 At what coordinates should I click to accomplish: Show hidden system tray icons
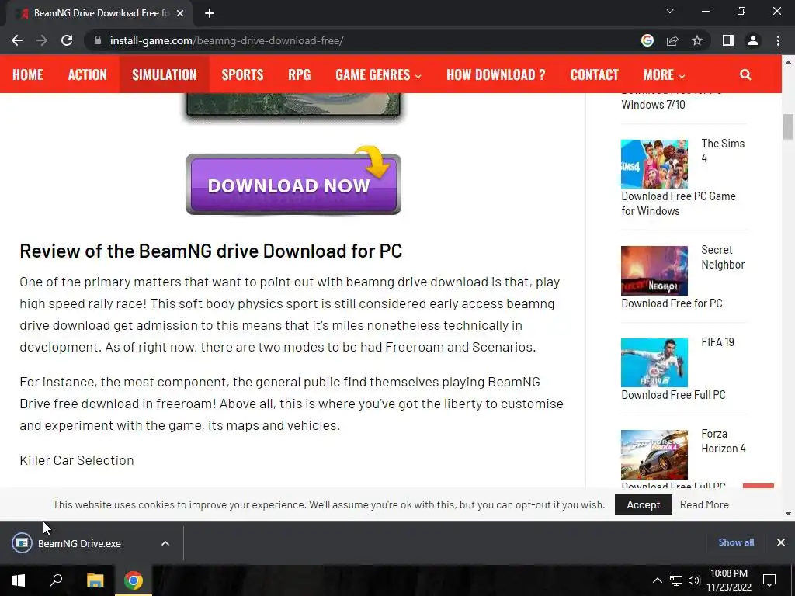pyautogui.click(x=657, y=580)
